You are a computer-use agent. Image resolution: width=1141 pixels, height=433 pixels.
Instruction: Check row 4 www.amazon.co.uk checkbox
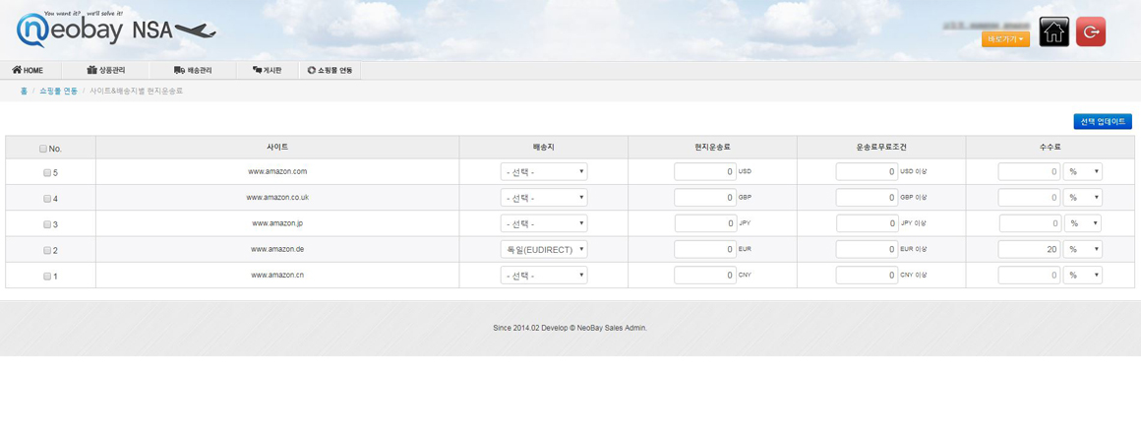coord(47,198)
